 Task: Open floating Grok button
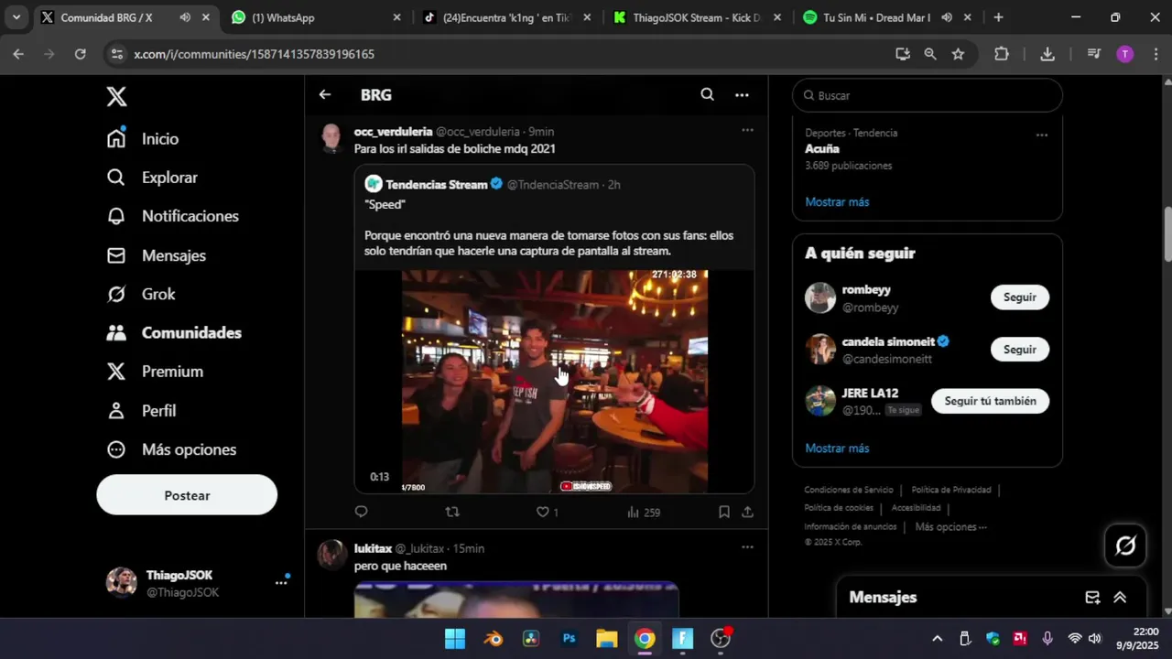1125,546
